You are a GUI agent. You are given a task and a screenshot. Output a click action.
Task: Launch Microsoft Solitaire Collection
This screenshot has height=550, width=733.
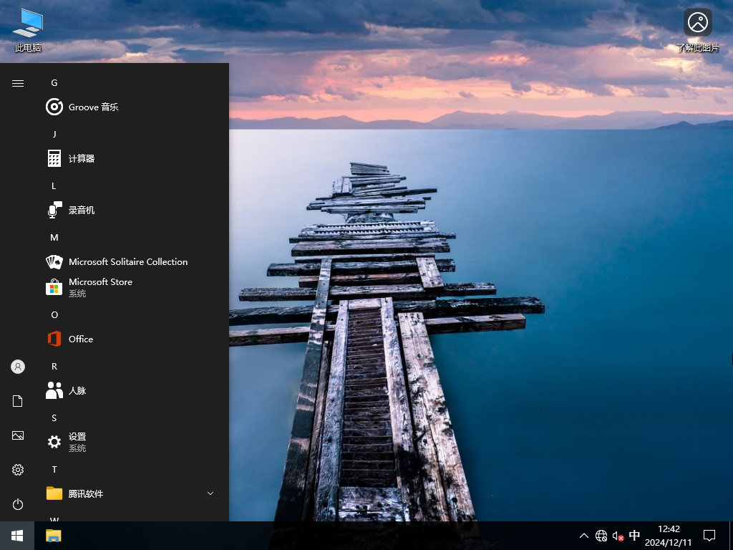(127, 261)
